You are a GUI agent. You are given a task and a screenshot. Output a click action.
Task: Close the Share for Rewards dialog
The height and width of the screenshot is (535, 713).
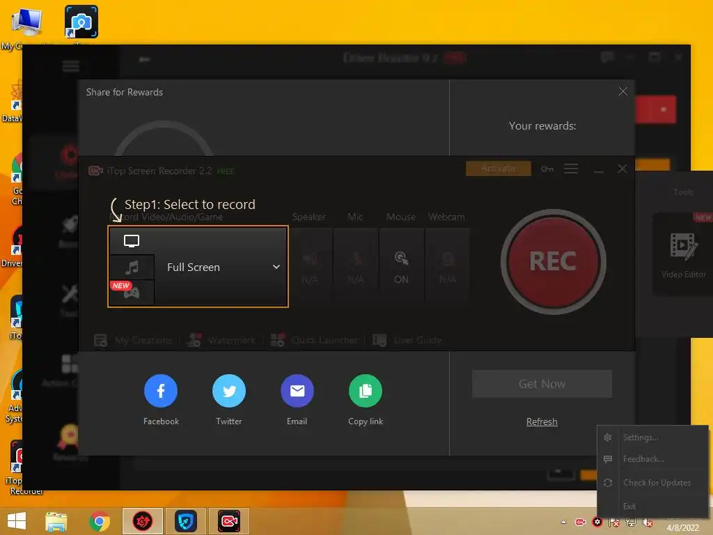623,91
